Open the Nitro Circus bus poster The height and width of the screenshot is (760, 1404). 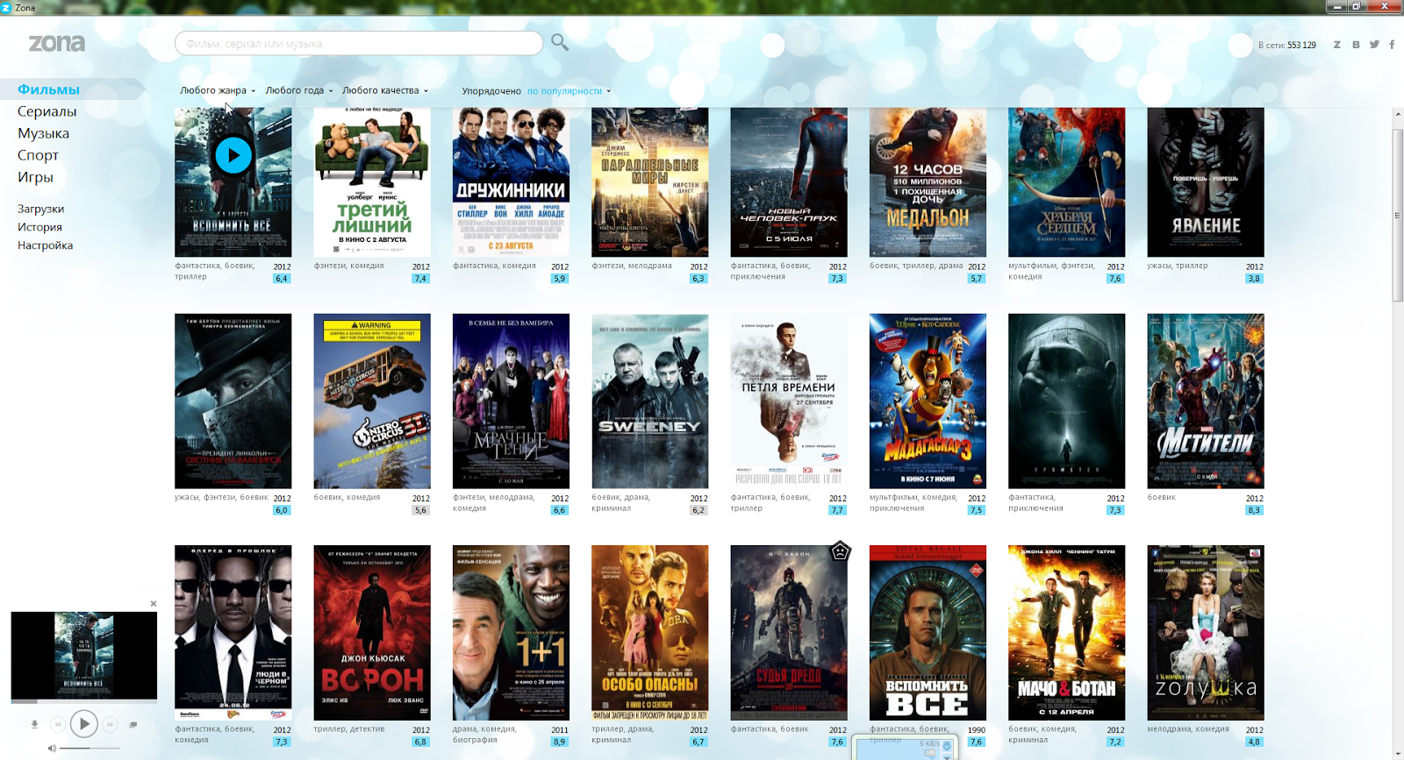(372, 401)
